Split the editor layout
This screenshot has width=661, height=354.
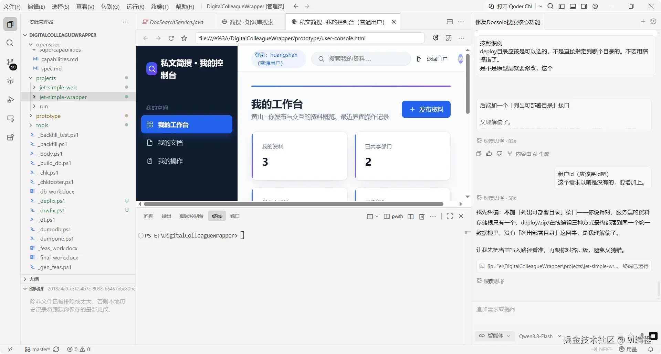[450, 22]
